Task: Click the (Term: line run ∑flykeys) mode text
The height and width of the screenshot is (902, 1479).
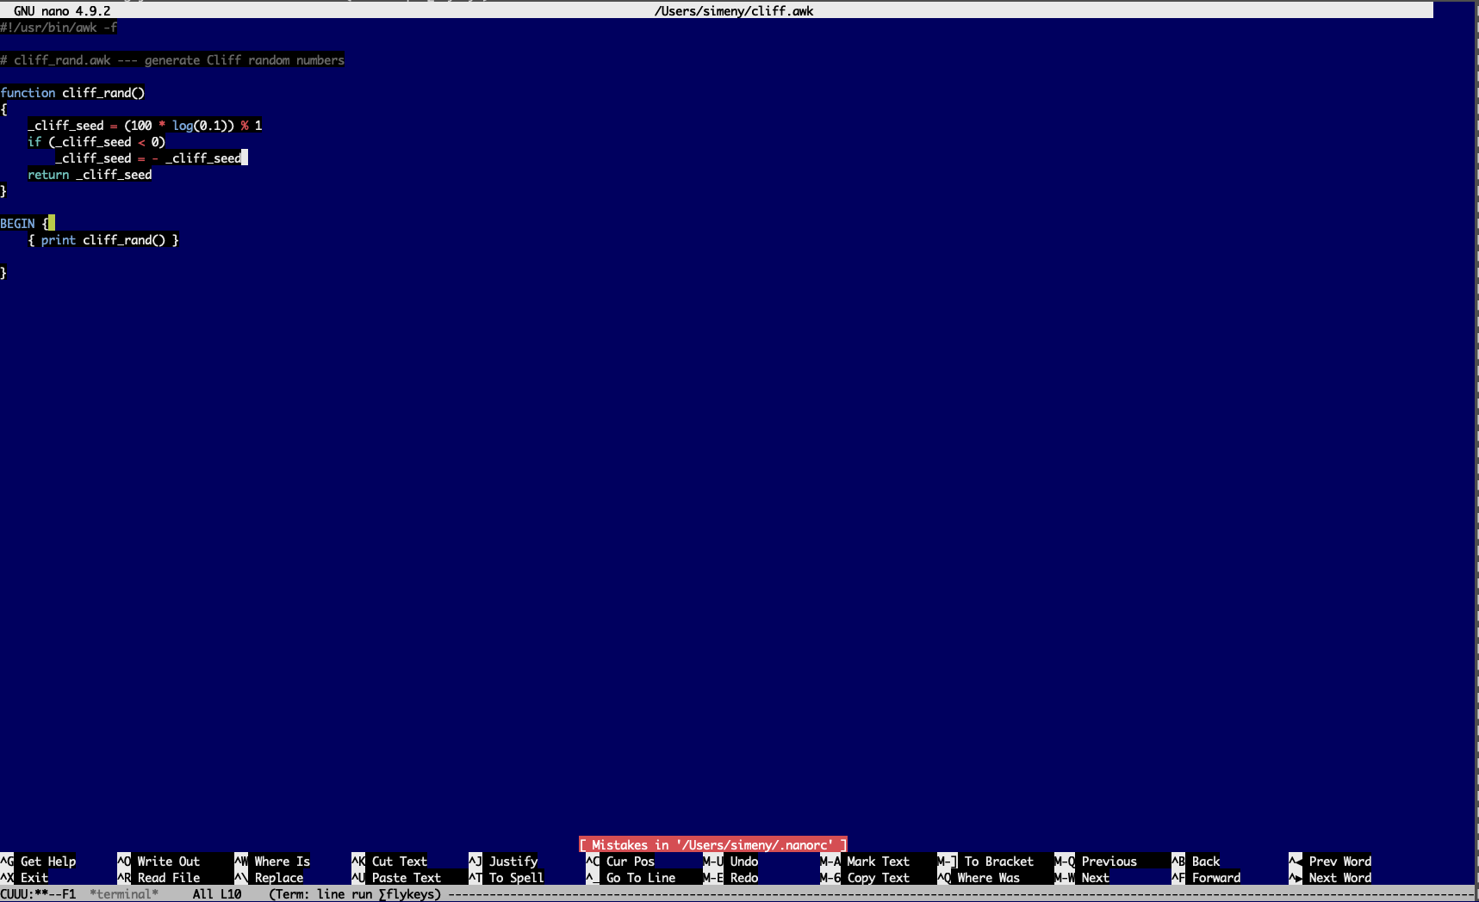Action: click(355, 894)
